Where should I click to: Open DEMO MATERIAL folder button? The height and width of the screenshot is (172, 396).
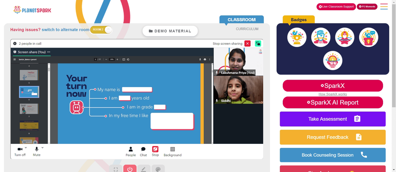coord(170,31)
